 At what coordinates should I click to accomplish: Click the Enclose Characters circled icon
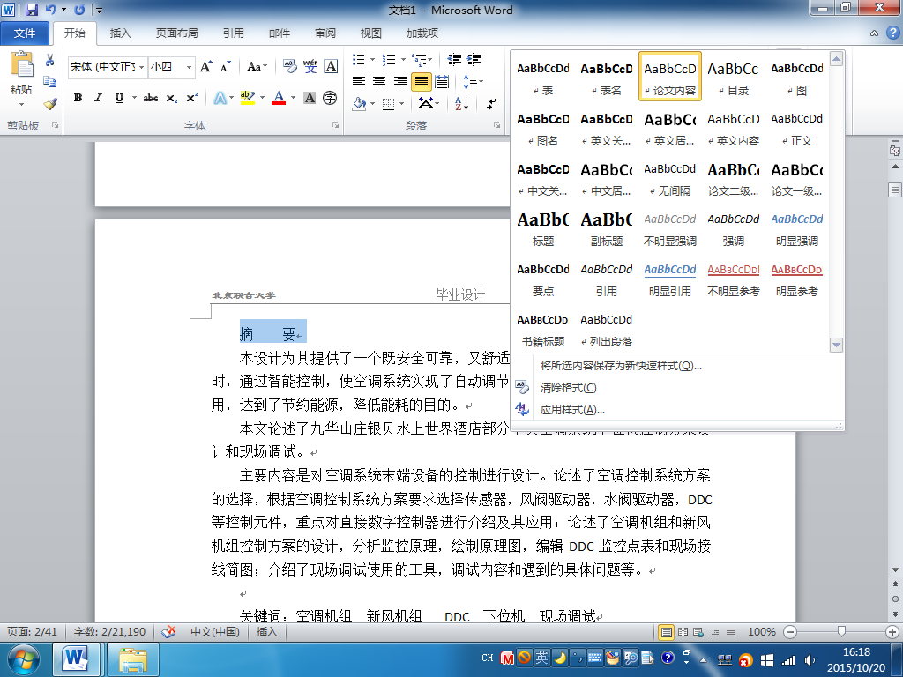coord(330,98)
